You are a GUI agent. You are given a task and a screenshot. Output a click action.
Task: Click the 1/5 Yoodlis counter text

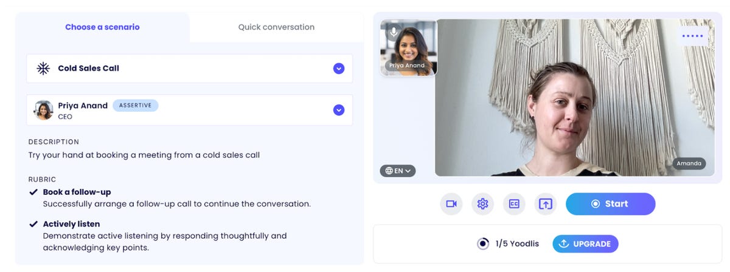[517, 244]
